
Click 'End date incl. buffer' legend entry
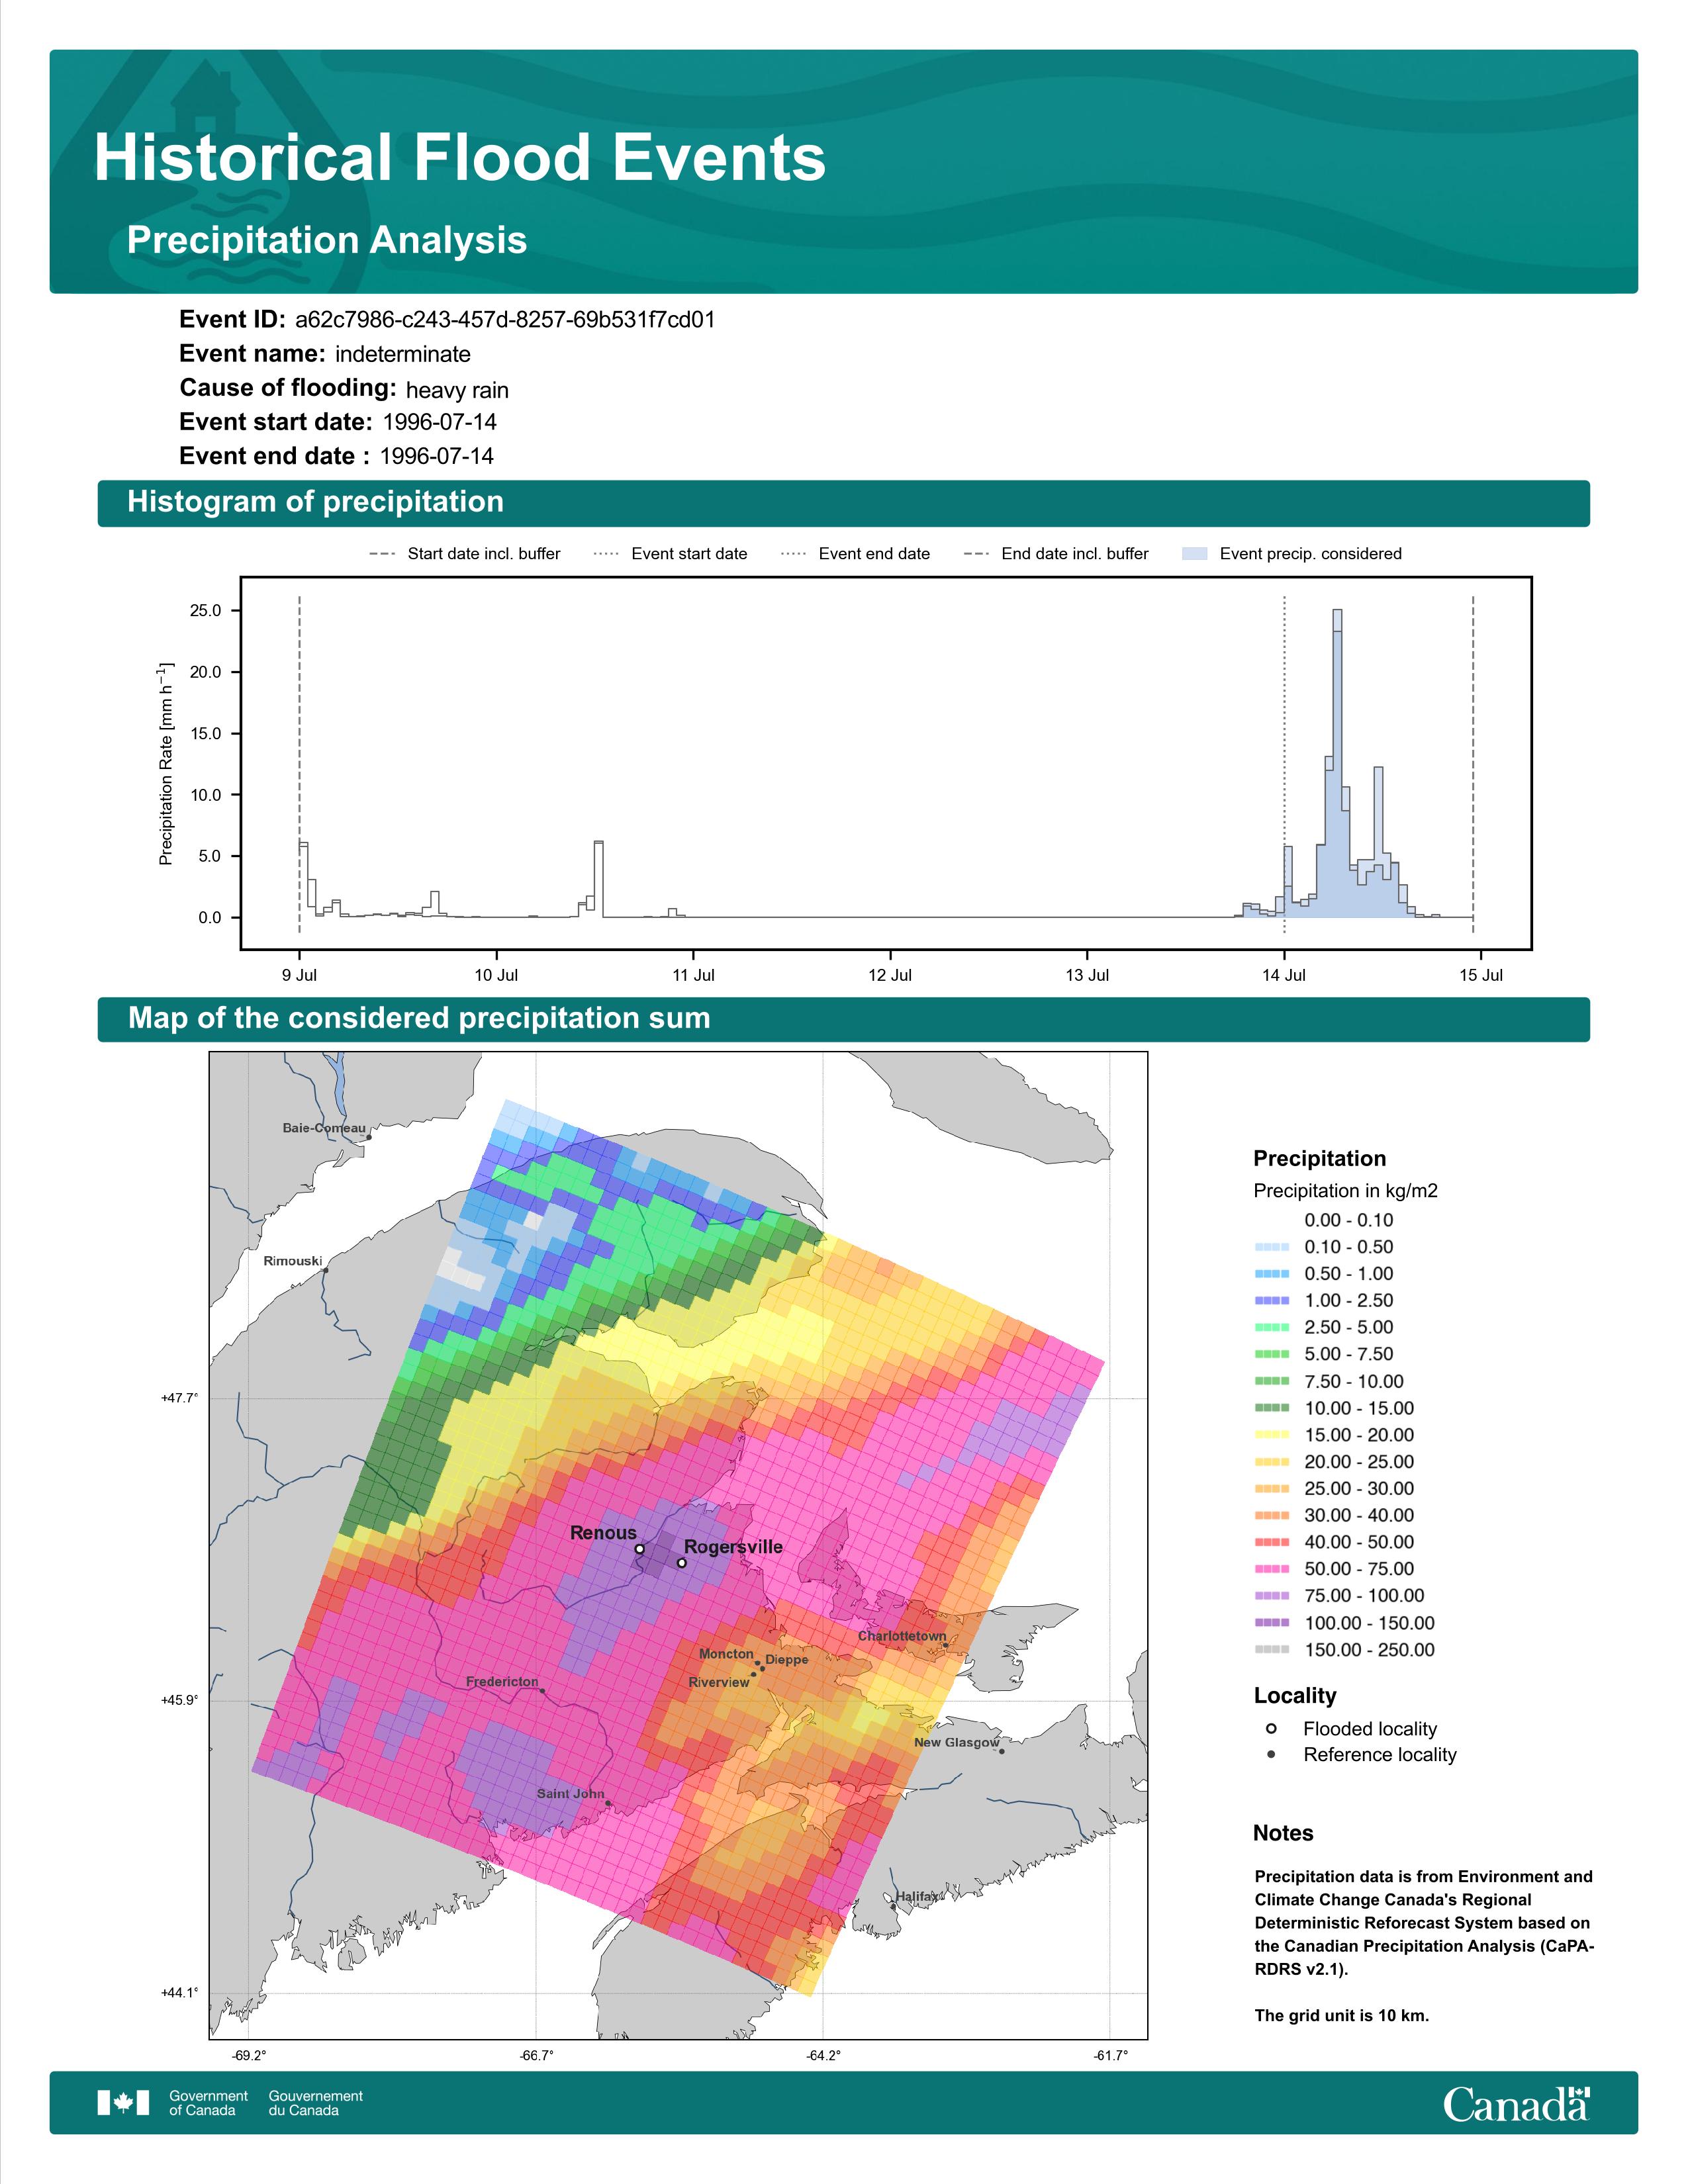1057,554
